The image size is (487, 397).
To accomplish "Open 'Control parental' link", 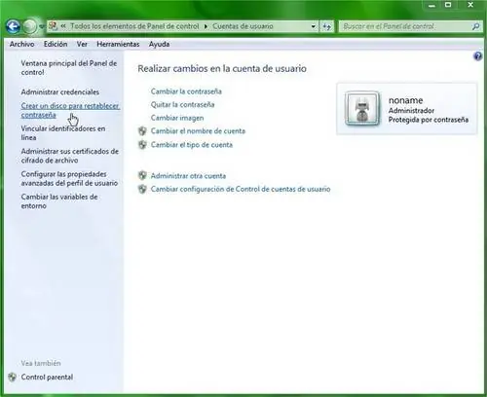I will click(x=47, y=378).
